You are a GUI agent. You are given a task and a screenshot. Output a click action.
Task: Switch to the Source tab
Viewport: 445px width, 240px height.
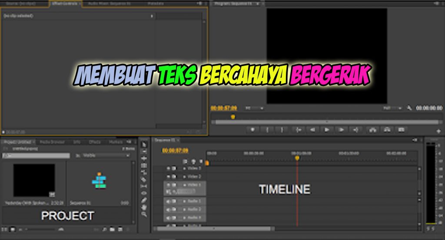pyautogui.click(x=20, y=3)
